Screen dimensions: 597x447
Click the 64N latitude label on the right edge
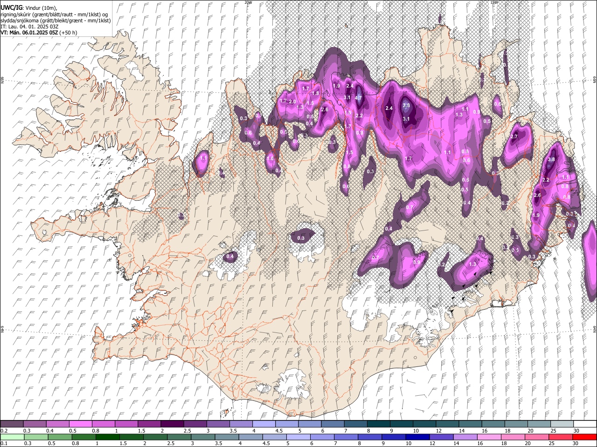pyautogui.click(x=595, y=329)
